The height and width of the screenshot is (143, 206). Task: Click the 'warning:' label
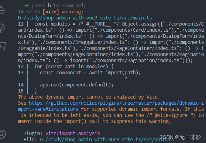(73, 12)
